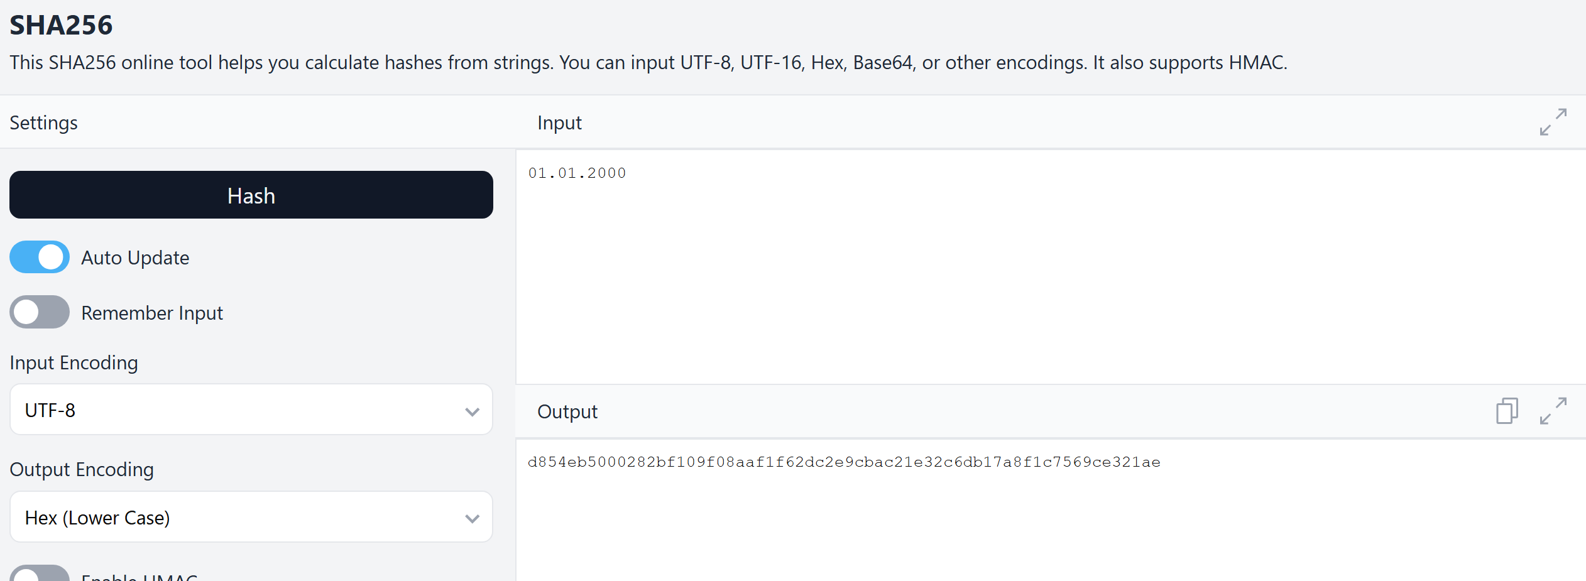
Task: Click the Settings panel header
Action: click(44, 123)
